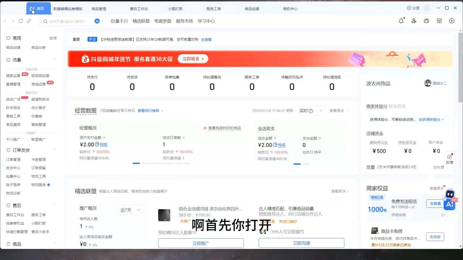The image size is (463, 260).
Task: Click the refresh page icon
Action: (21, 21)
